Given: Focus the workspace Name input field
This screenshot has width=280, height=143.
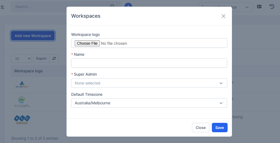Looking at the screenshot, I should pos(149,63).
